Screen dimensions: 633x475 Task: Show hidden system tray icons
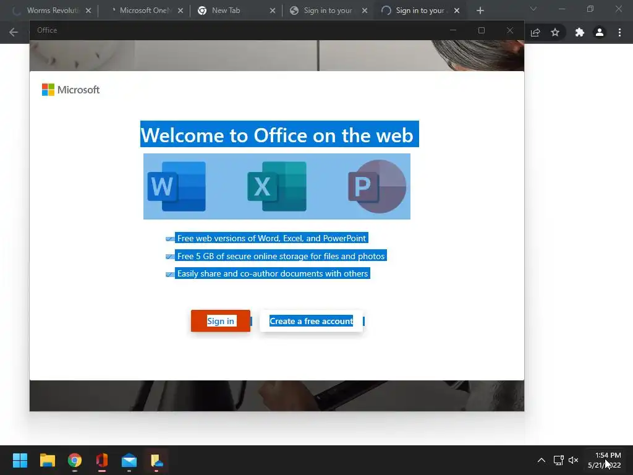tap(542, 460)
